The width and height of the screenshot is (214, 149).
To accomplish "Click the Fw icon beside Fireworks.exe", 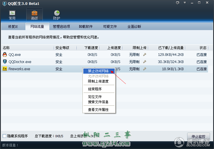I will click(x=5, y=68).
